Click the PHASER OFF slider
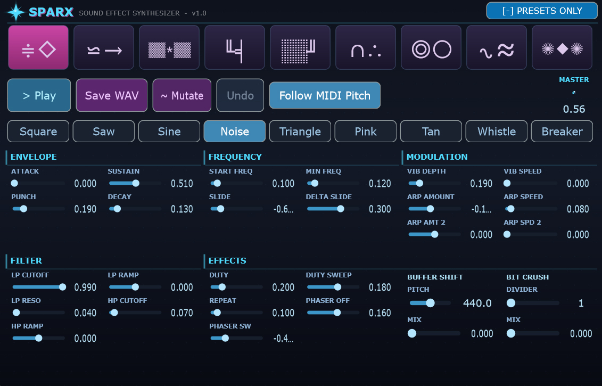The height and width of the screenshot is (386, 602). tap(333, 313)
